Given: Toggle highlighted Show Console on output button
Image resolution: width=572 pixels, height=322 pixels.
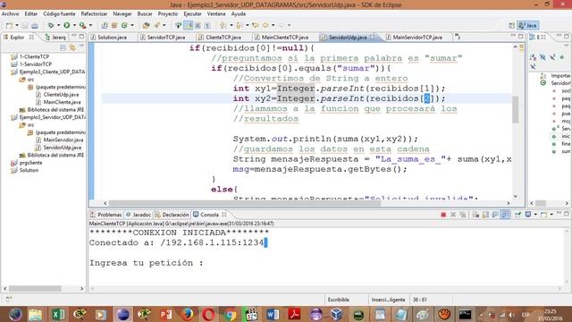Looking at the screenshot, I should (505, 215).
